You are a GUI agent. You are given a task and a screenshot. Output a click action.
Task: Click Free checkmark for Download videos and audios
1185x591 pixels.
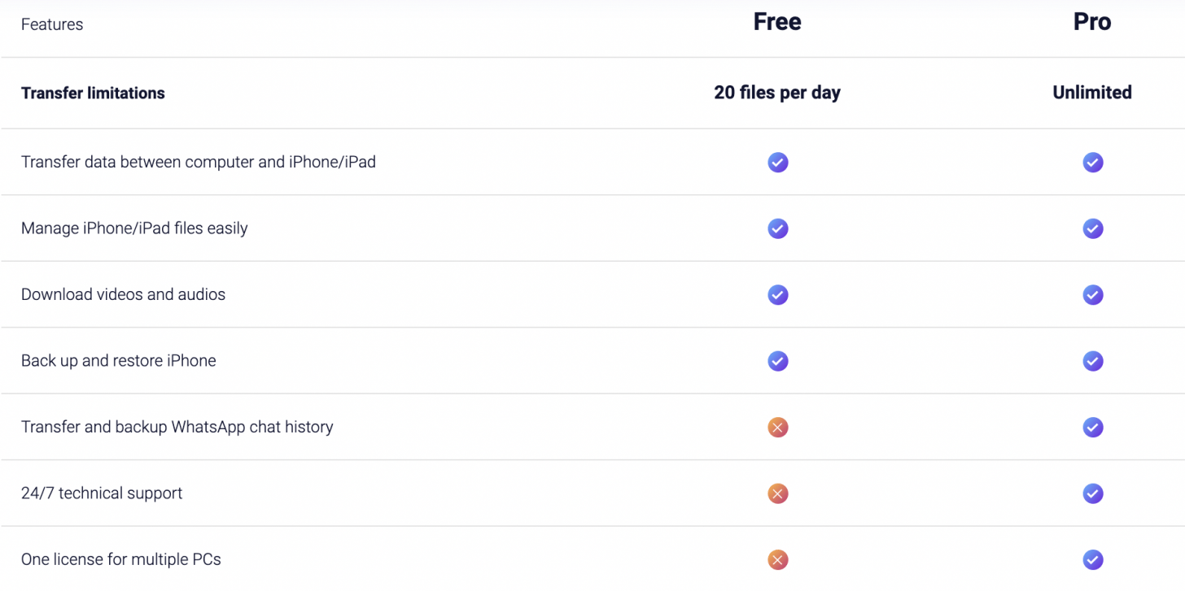pos(778,294)
